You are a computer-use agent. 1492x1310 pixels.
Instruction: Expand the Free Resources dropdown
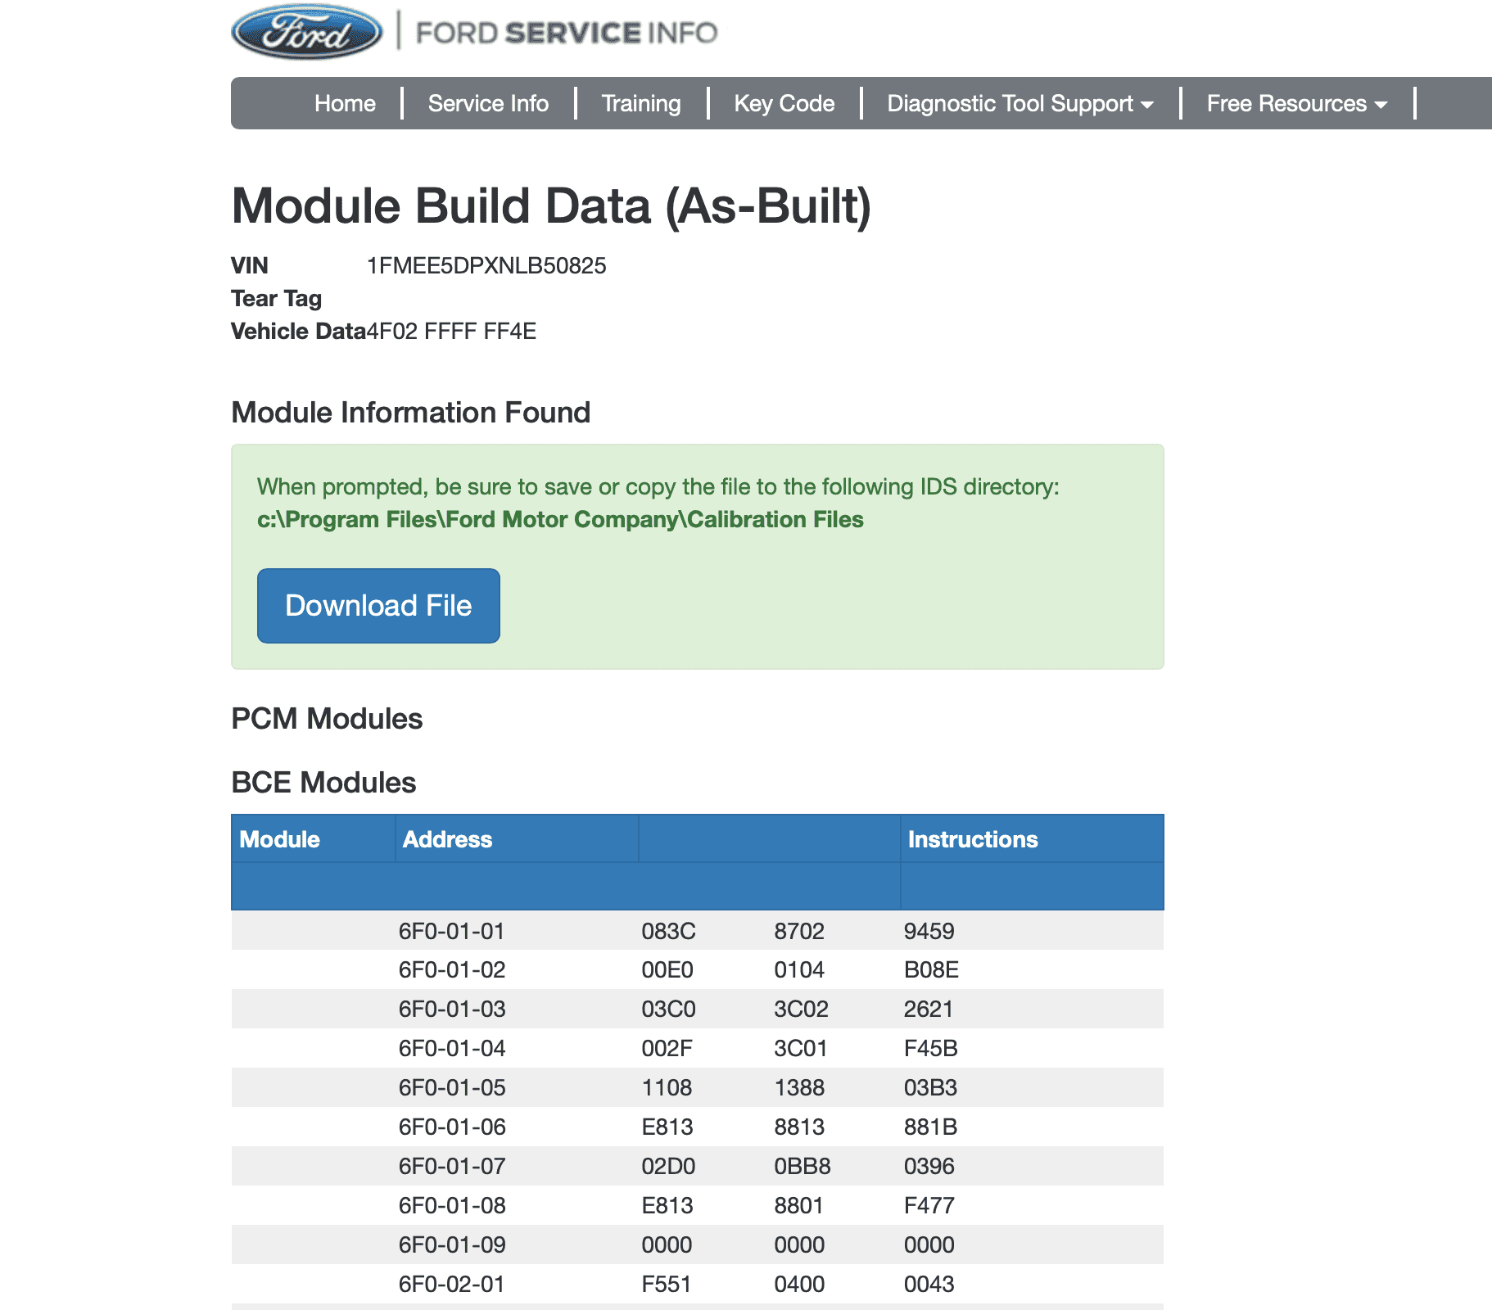[x=1297, y=103]
